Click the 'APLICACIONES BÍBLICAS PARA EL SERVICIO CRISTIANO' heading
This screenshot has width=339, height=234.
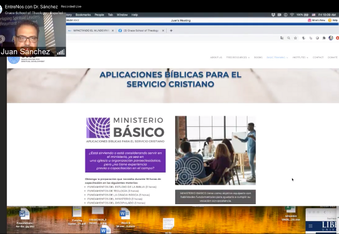pos(171,80)
